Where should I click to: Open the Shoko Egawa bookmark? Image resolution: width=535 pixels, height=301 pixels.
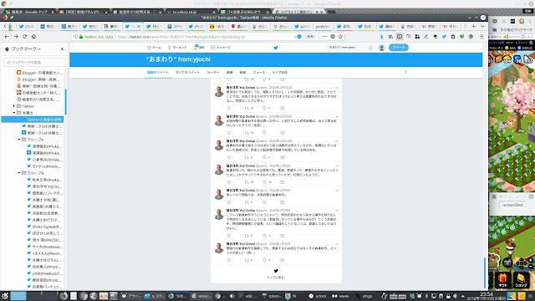coord(44,227)
